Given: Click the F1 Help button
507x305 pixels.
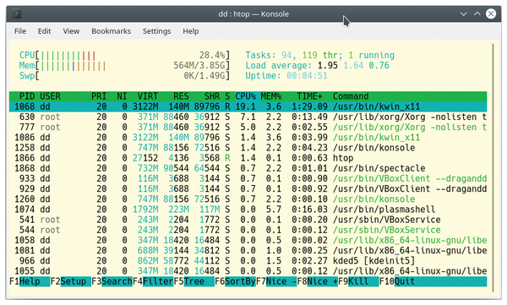Looking at the screenshot, I should point(30,281).
